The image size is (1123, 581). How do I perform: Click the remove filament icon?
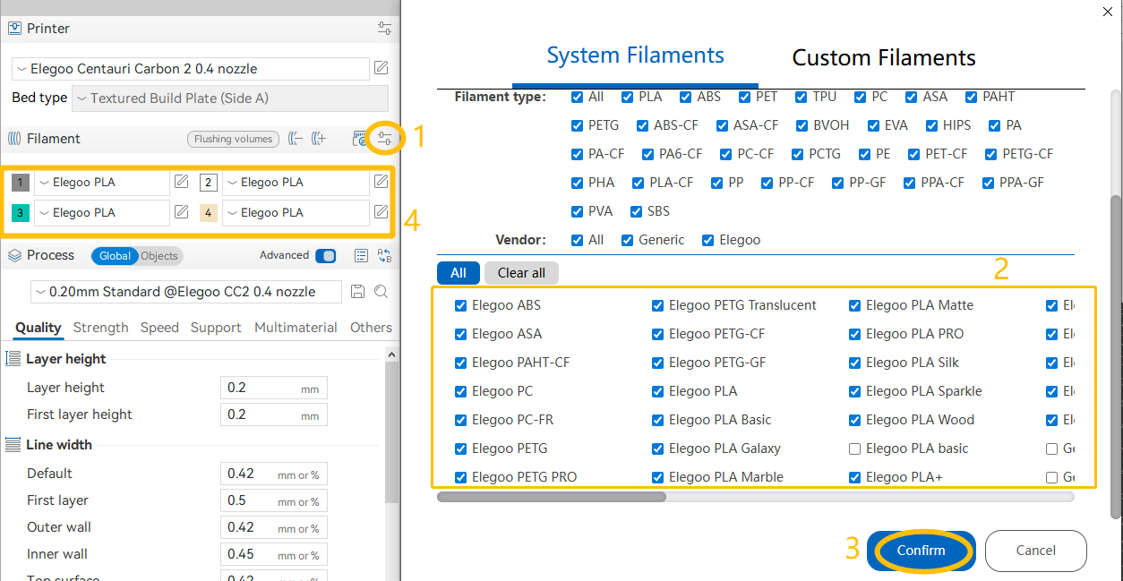coord(296,139)
